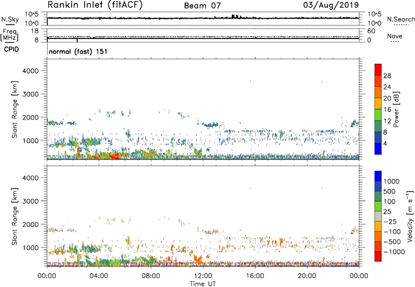Click the 'Power [dB]' colorbar label
This screenshot has width=415, height=287.
point(396,109)
